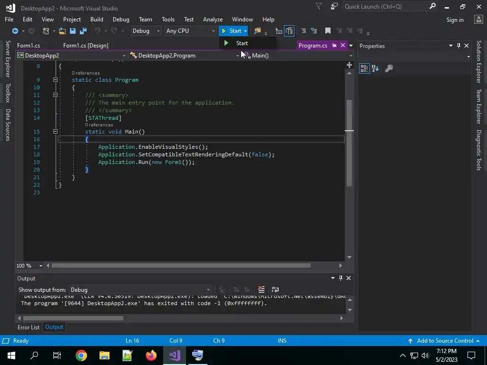Collapse the static class Program block
487x365 pixels.
pos(55,80)
